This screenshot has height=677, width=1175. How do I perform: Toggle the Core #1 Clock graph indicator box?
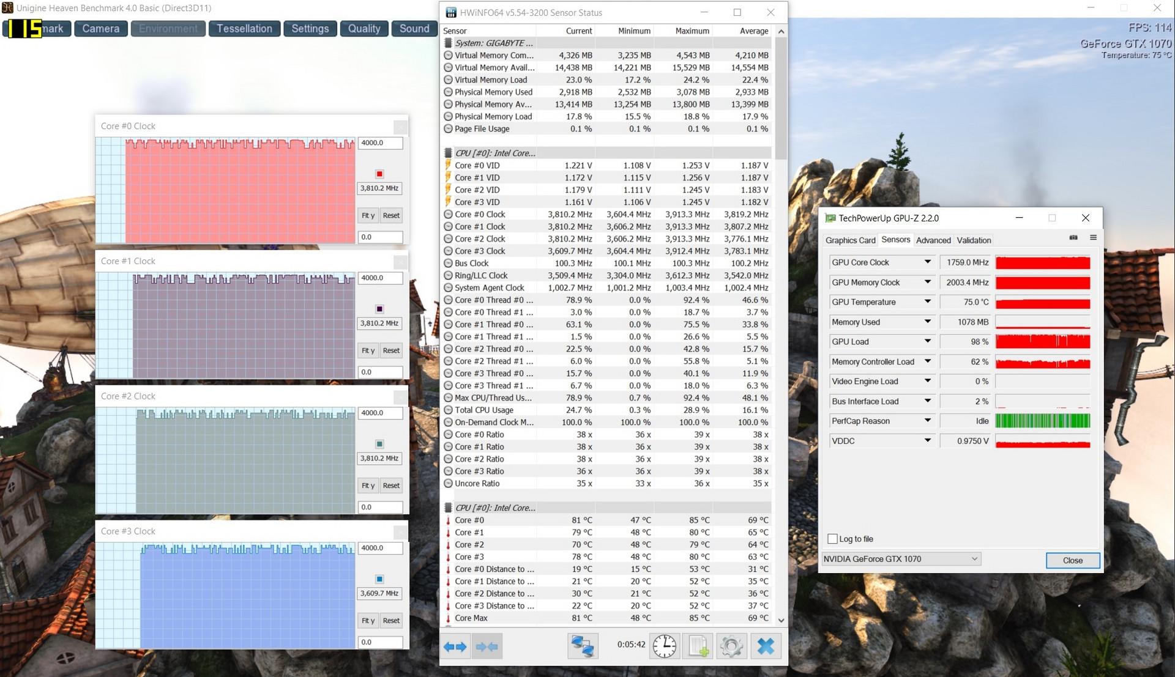(379, 309)
